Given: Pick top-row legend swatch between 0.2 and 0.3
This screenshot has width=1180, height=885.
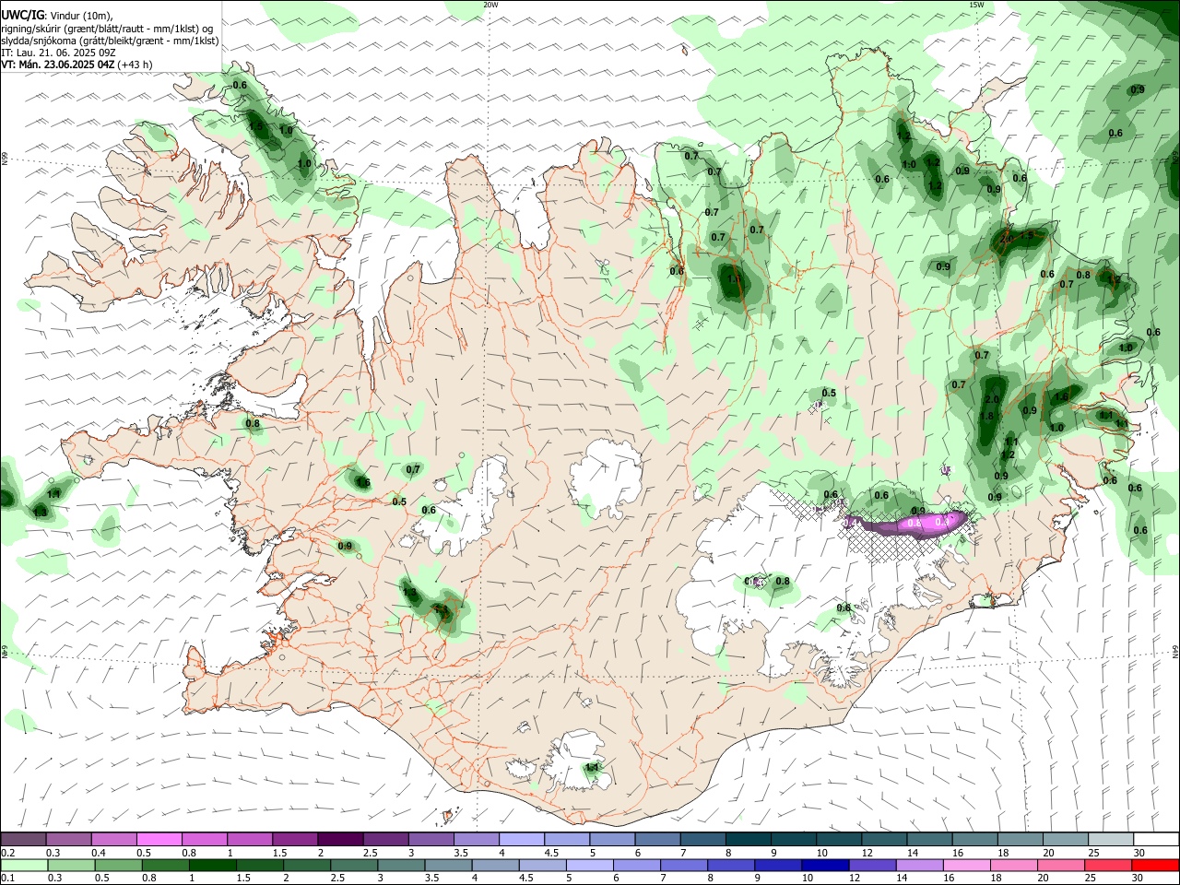Looking at the screenshot, I should pos(23,840).
